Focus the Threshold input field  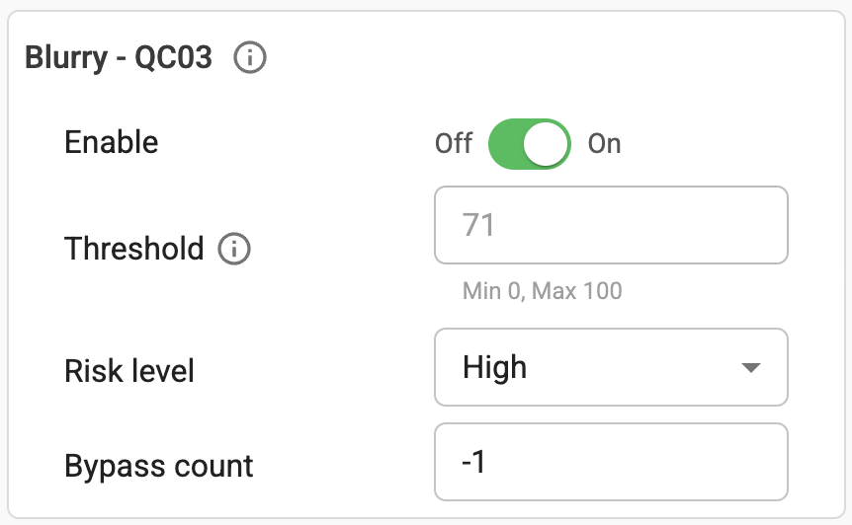(x=611, y=226)
